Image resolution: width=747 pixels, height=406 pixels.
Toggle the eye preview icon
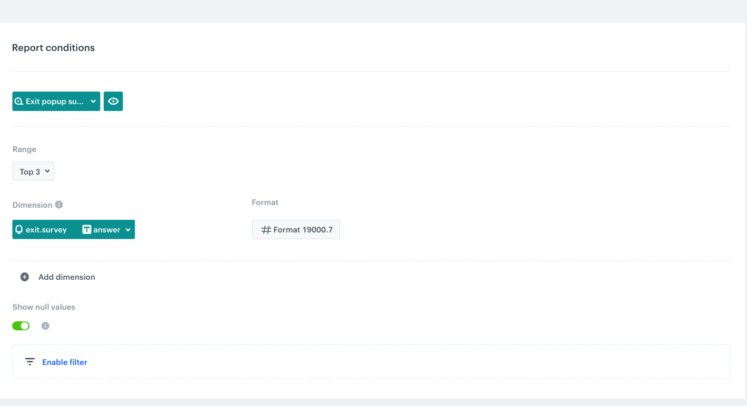[113, 101]
